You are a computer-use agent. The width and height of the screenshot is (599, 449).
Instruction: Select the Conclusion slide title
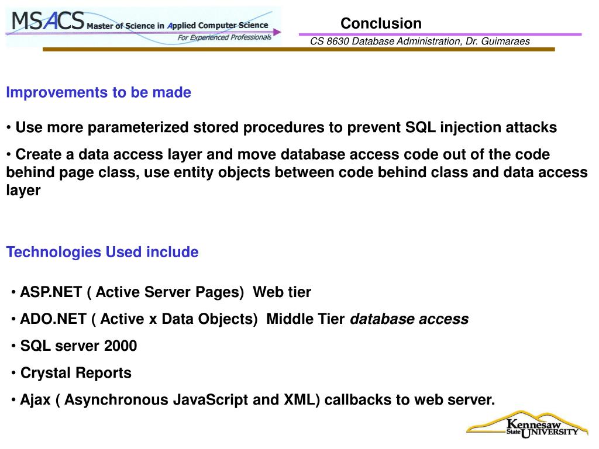(381, 23)
